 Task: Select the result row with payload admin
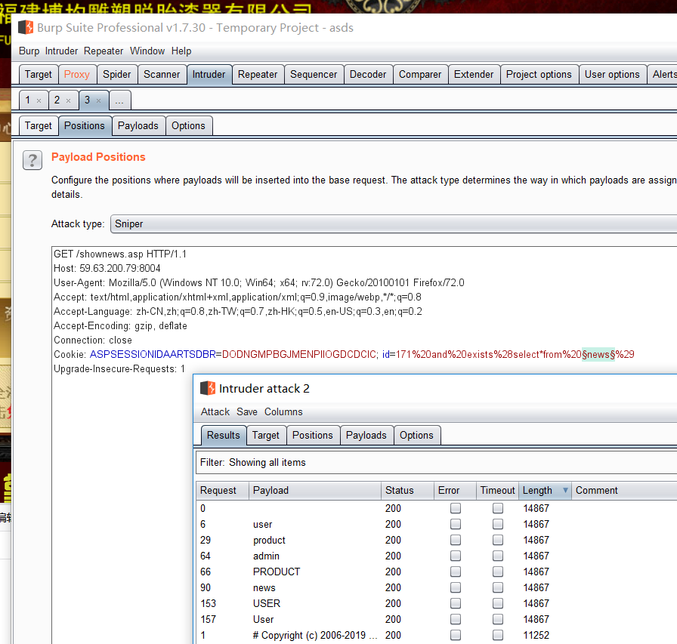click(436, 556)
